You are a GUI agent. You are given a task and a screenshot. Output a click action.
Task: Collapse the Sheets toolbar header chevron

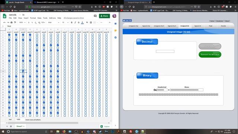pyautogui.click(x=110, y=22)
